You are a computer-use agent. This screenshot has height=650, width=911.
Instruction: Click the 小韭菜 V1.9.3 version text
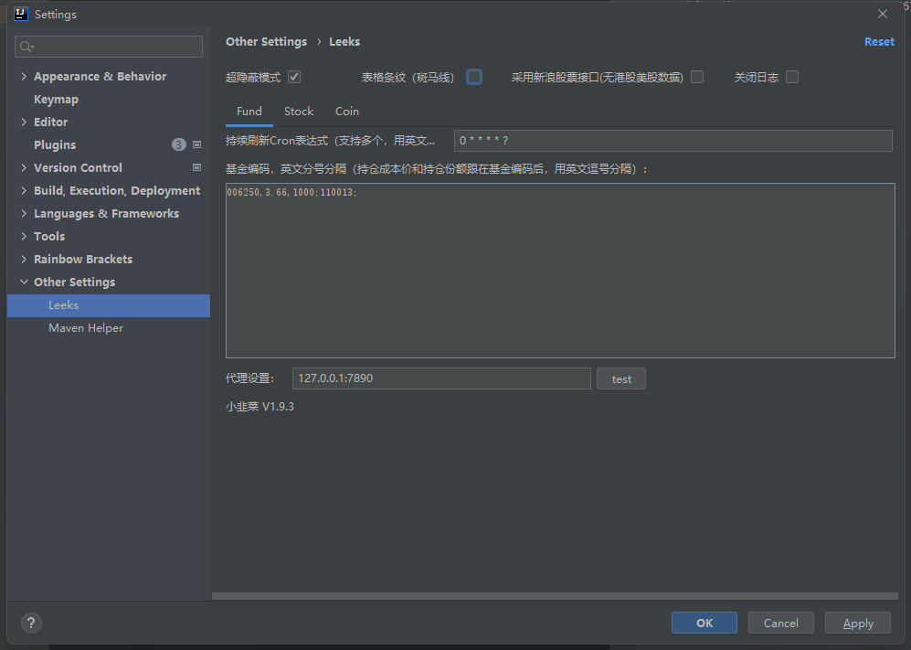[260, 407]
